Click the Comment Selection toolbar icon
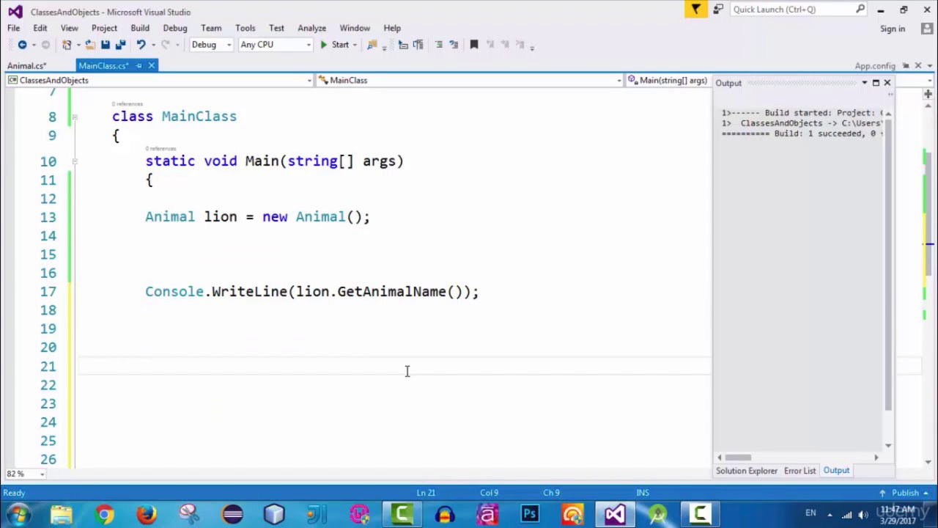 pos(439,45)
